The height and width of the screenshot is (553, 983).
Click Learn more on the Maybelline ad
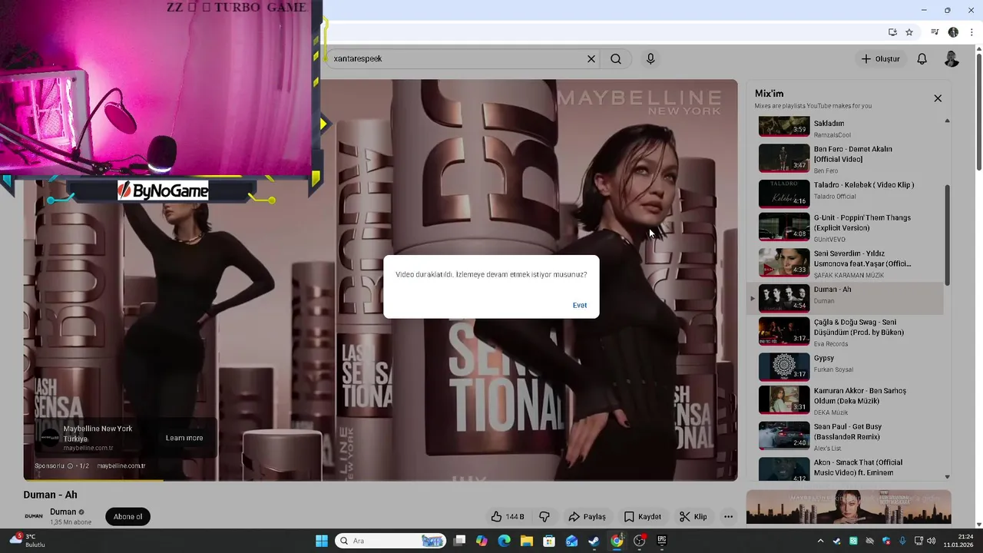coord(184,438)
